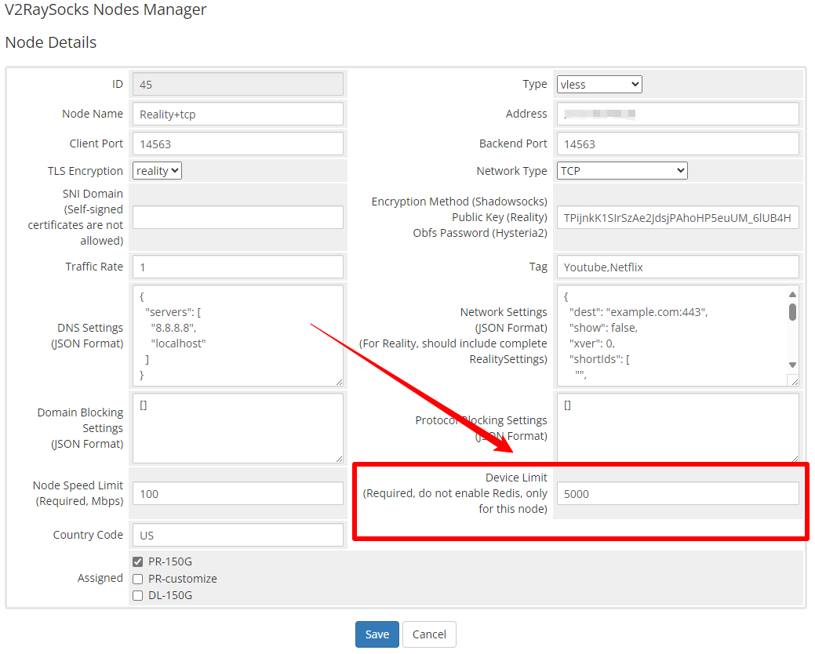
Task: Click the Tag field containing Youtube,Netflix
Action: click(x=678, y=267)
